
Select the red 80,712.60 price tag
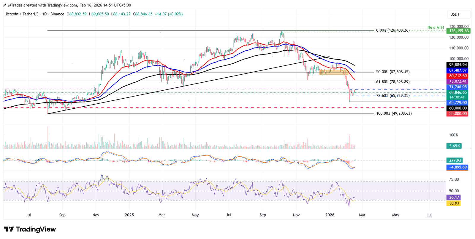[457, 76]
